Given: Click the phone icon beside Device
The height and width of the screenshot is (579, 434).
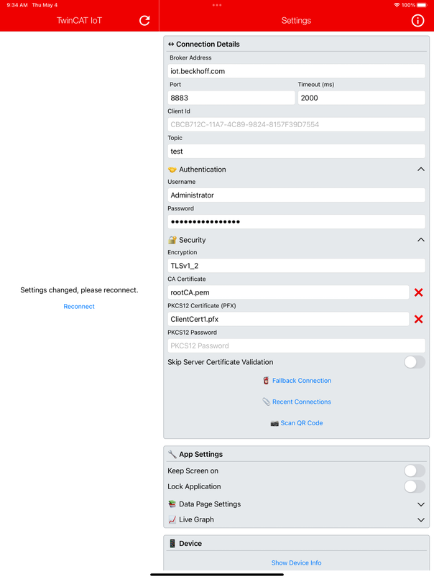Looking at the screenshot, I should point(172,544).
